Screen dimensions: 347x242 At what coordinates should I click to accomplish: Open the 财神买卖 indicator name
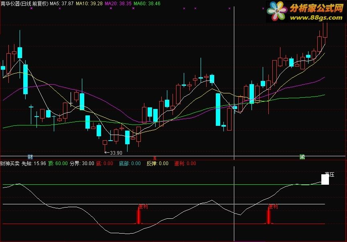pos(10,163)
